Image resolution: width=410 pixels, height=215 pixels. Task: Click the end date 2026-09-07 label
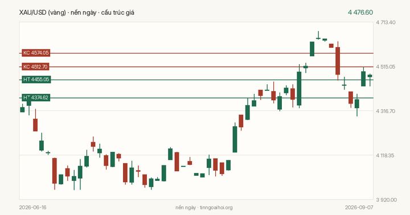point(359,208)
